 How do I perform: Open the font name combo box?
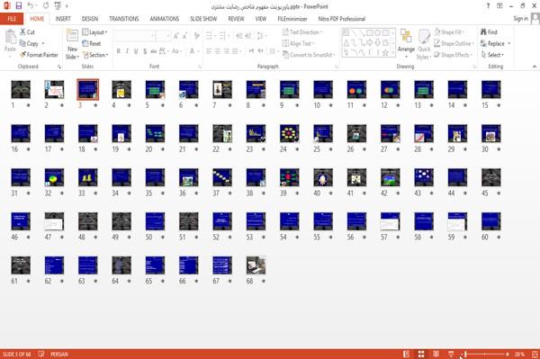coord(134,36)
